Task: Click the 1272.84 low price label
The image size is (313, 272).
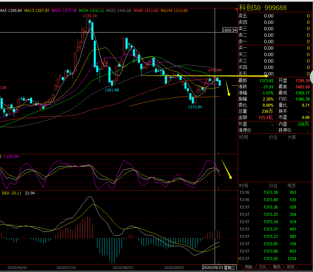Action: click(195, 107)
